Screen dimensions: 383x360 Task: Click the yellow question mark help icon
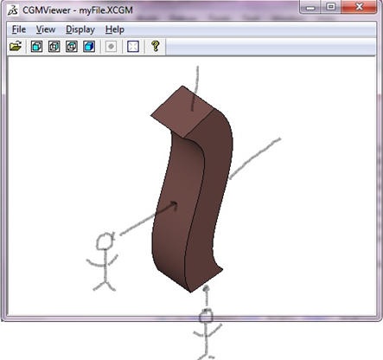pos(156,46)
